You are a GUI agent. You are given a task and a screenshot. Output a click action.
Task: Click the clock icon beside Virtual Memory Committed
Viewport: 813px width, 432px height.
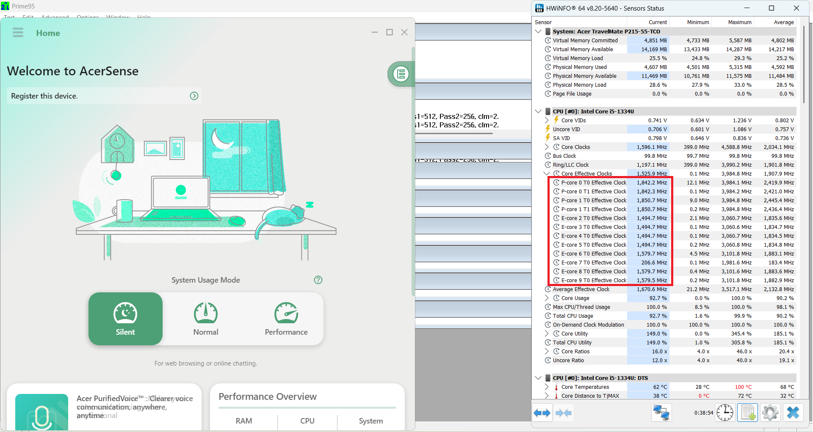click(548, 40)
